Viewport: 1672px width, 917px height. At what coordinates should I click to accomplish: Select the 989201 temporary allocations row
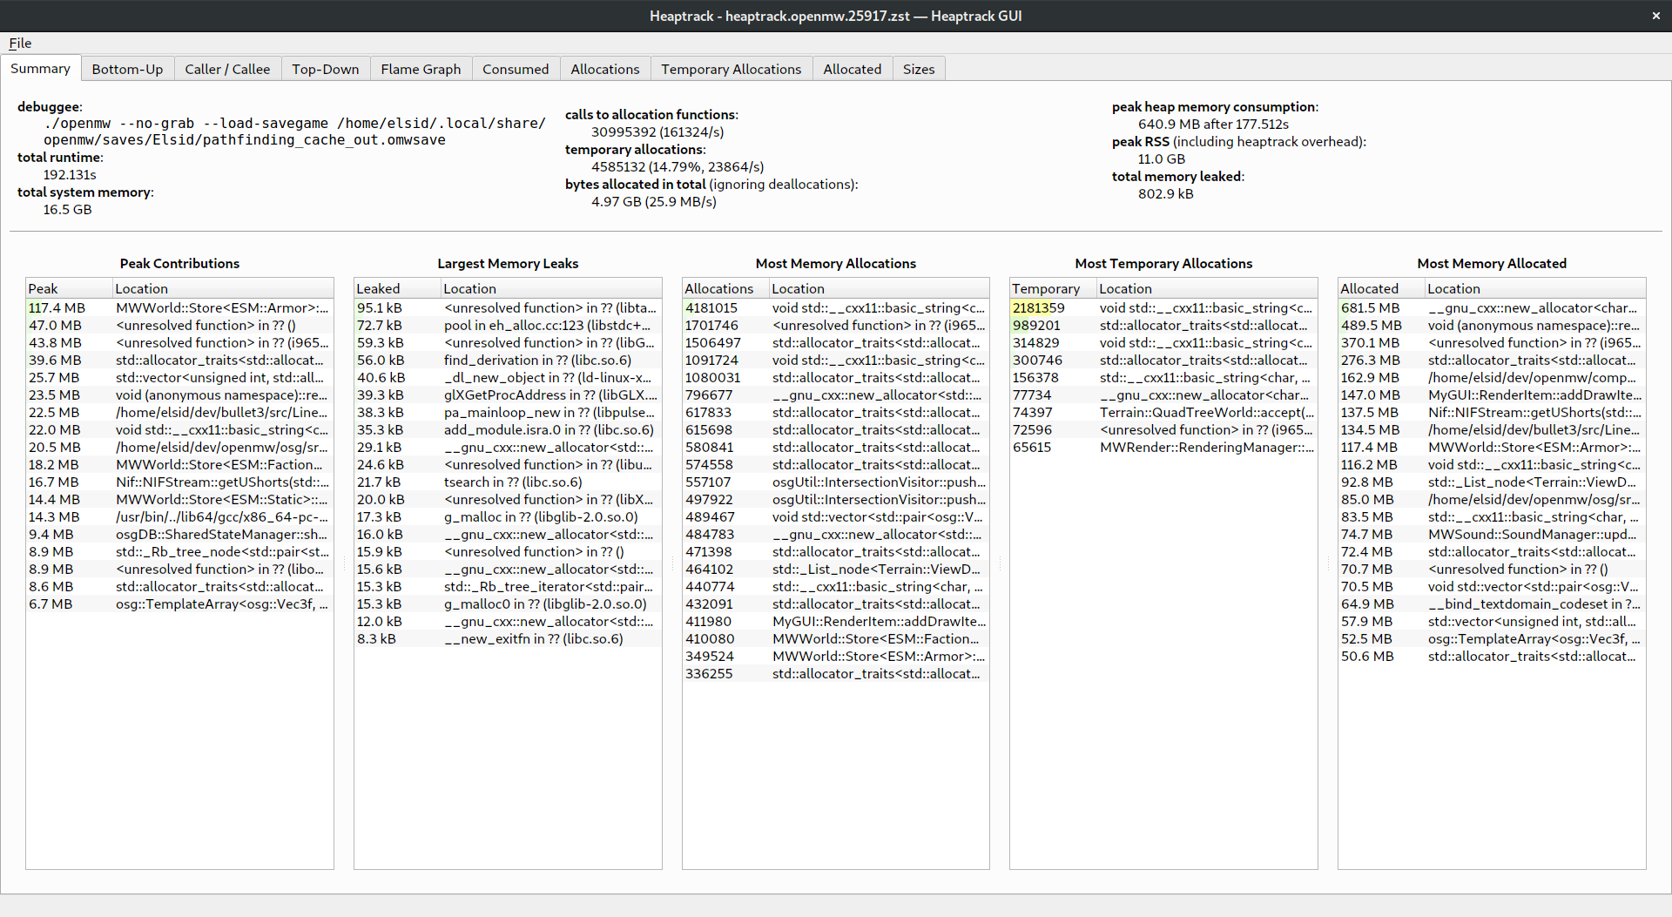click(x=1163, y=325)
